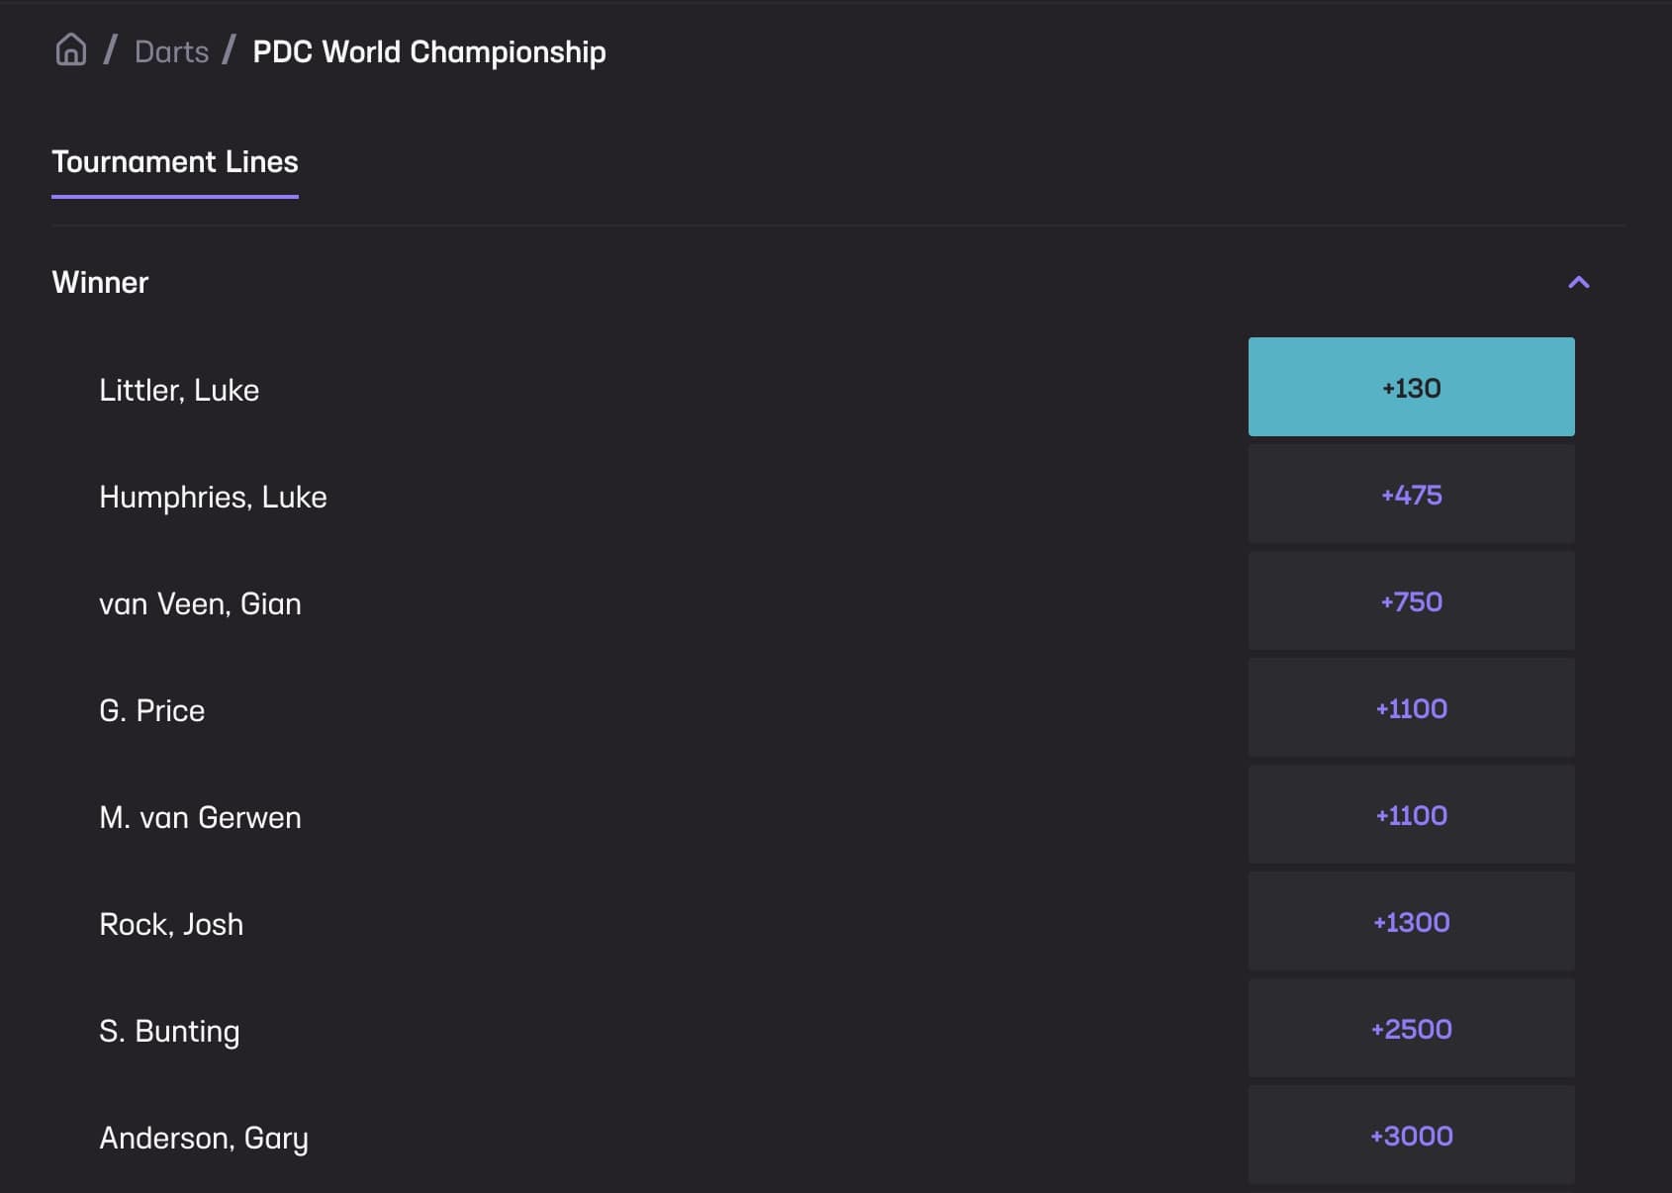
Task: Click the Rock, Josh player name
Action: coord(171,924)
